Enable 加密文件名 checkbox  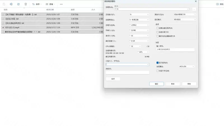[x=158, y=71]
